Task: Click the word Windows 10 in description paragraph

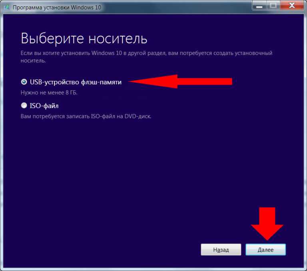Action: click(106, 53)
